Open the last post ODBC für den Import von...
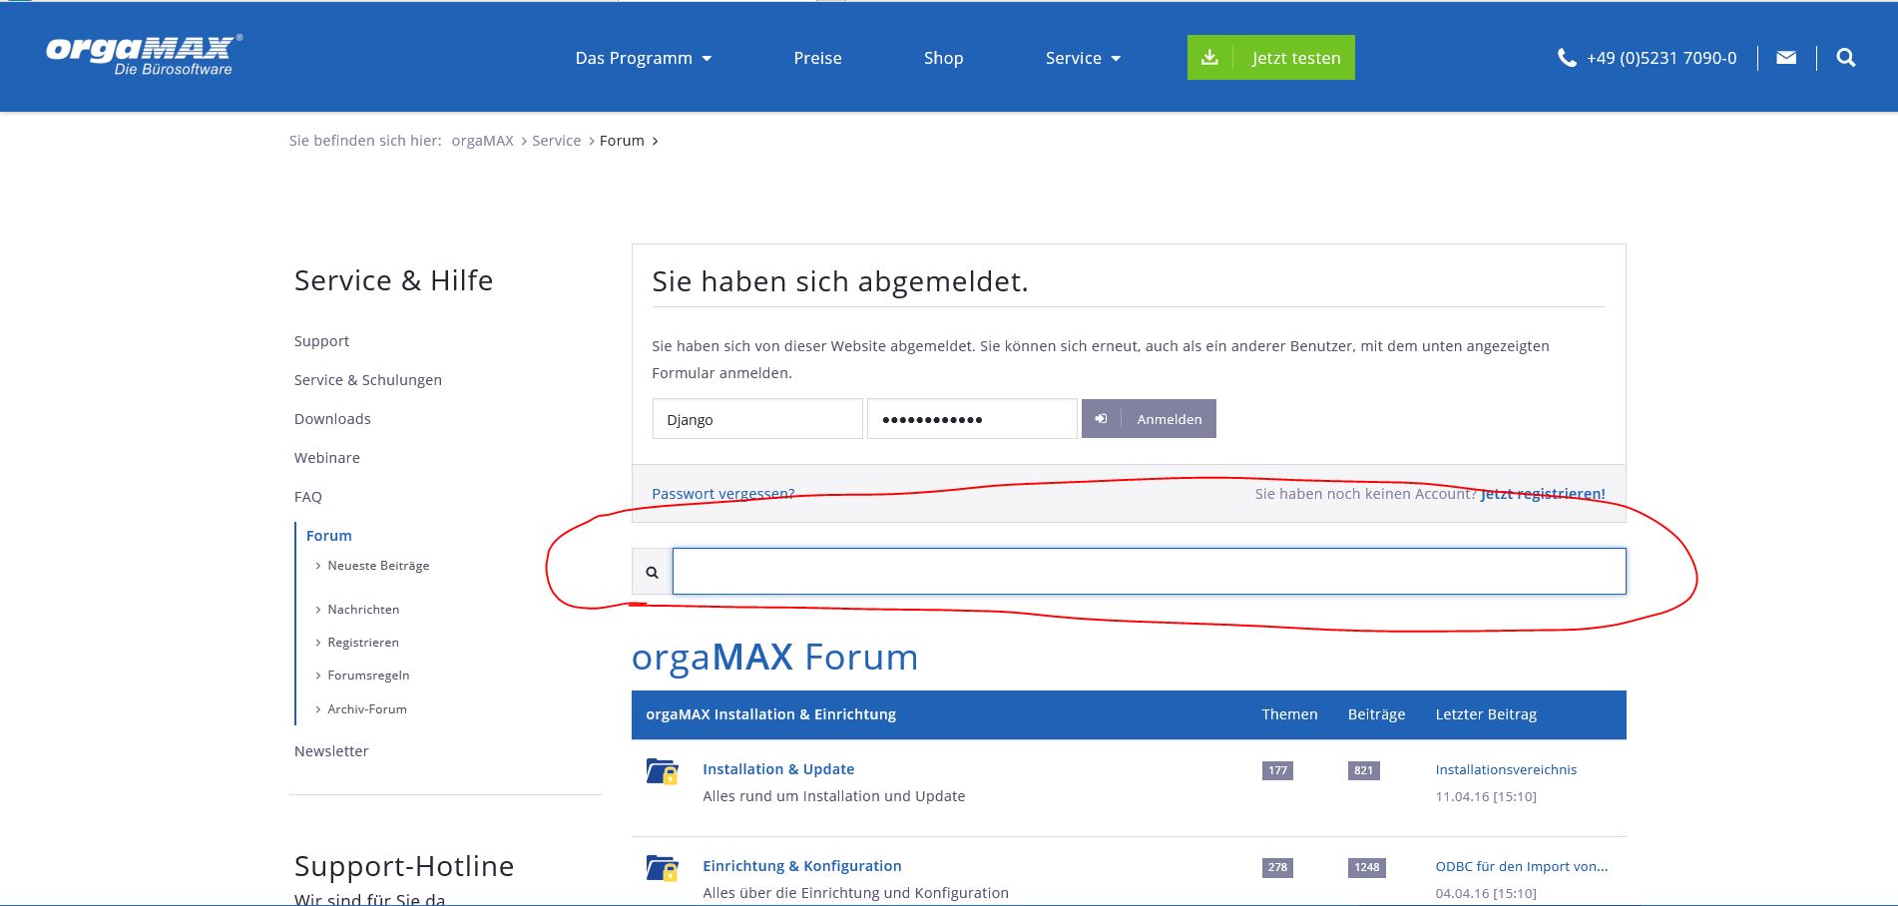This screenshot has height=906, width=1898. pyautogui.click(x=1522, y=866)
